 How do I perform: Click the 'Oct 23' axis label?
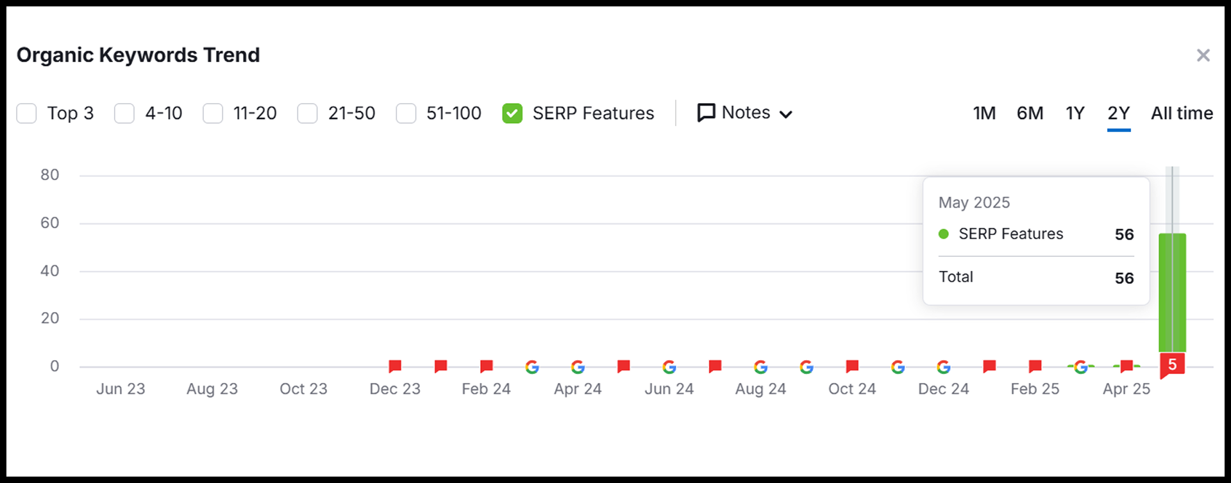click(x=303, y=389)
